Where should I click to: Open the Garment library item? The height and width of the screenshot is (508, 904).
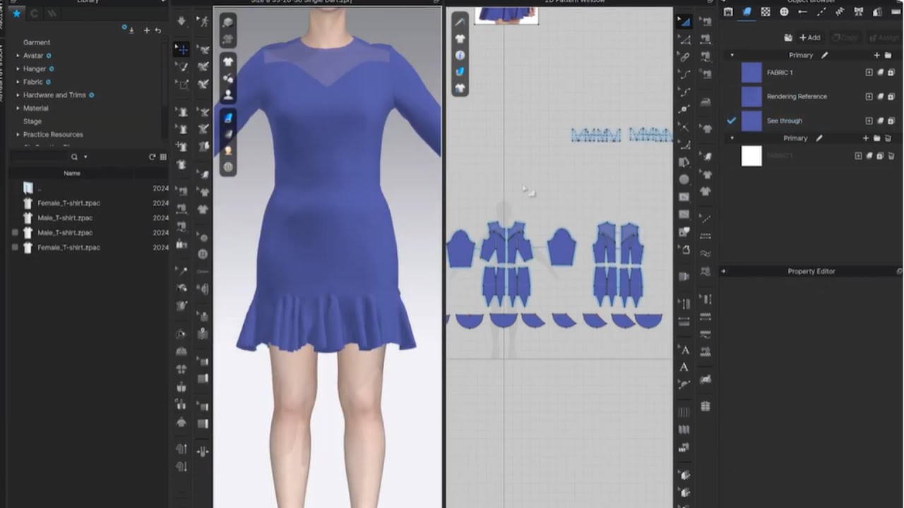point(37,42)
